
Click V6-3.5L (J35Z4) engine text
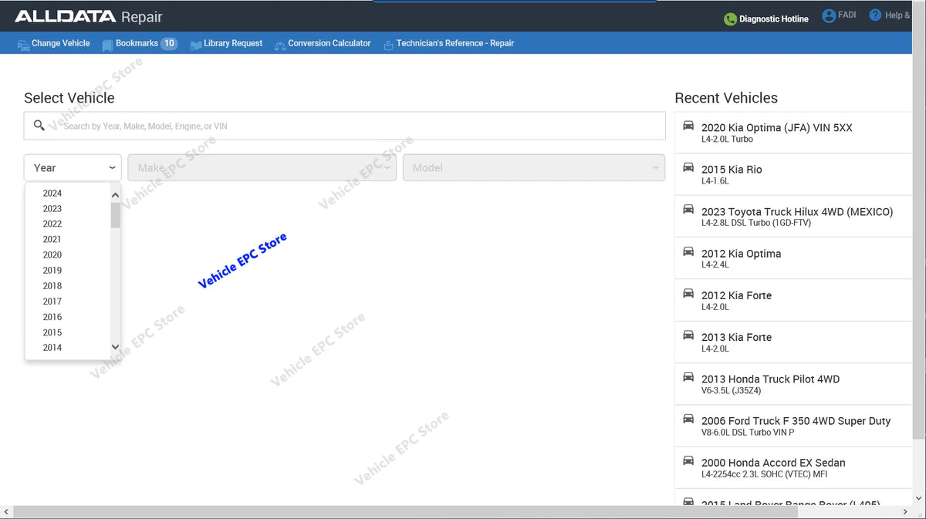coord(733,390)
